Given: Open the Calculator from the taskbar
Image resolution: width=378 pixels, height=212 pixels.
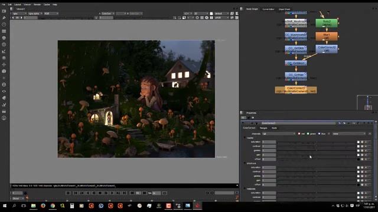Looking at the screenshot, I should [72, 206].
